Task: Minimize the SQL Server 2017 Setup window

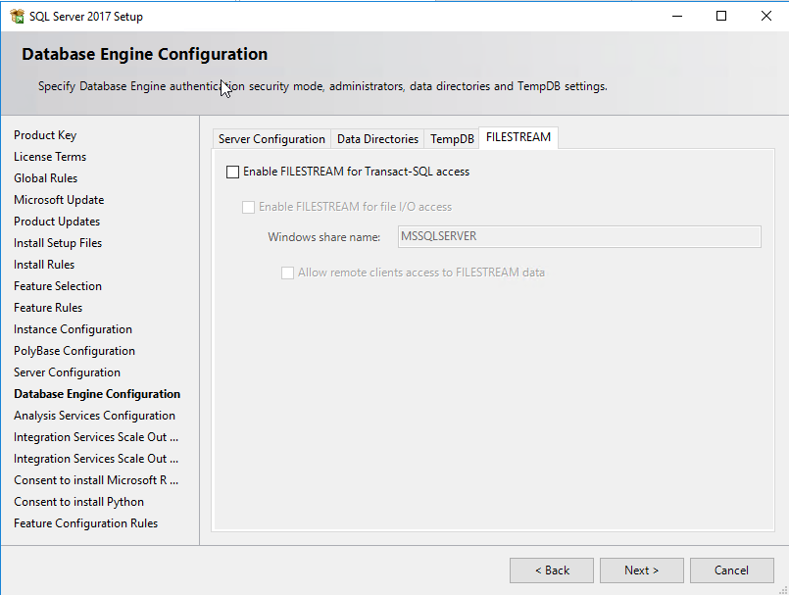Action: [676, 16]
